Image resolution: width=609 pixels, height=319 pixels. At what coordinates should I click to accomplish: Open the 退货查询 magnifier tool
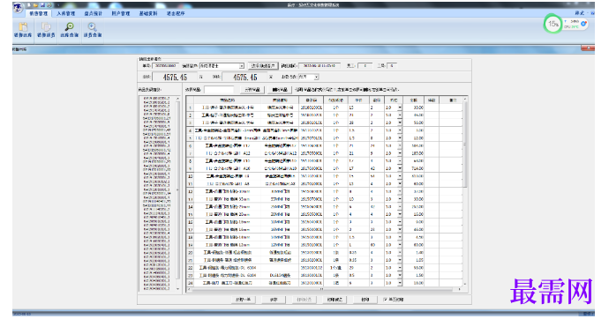(93, 30)
